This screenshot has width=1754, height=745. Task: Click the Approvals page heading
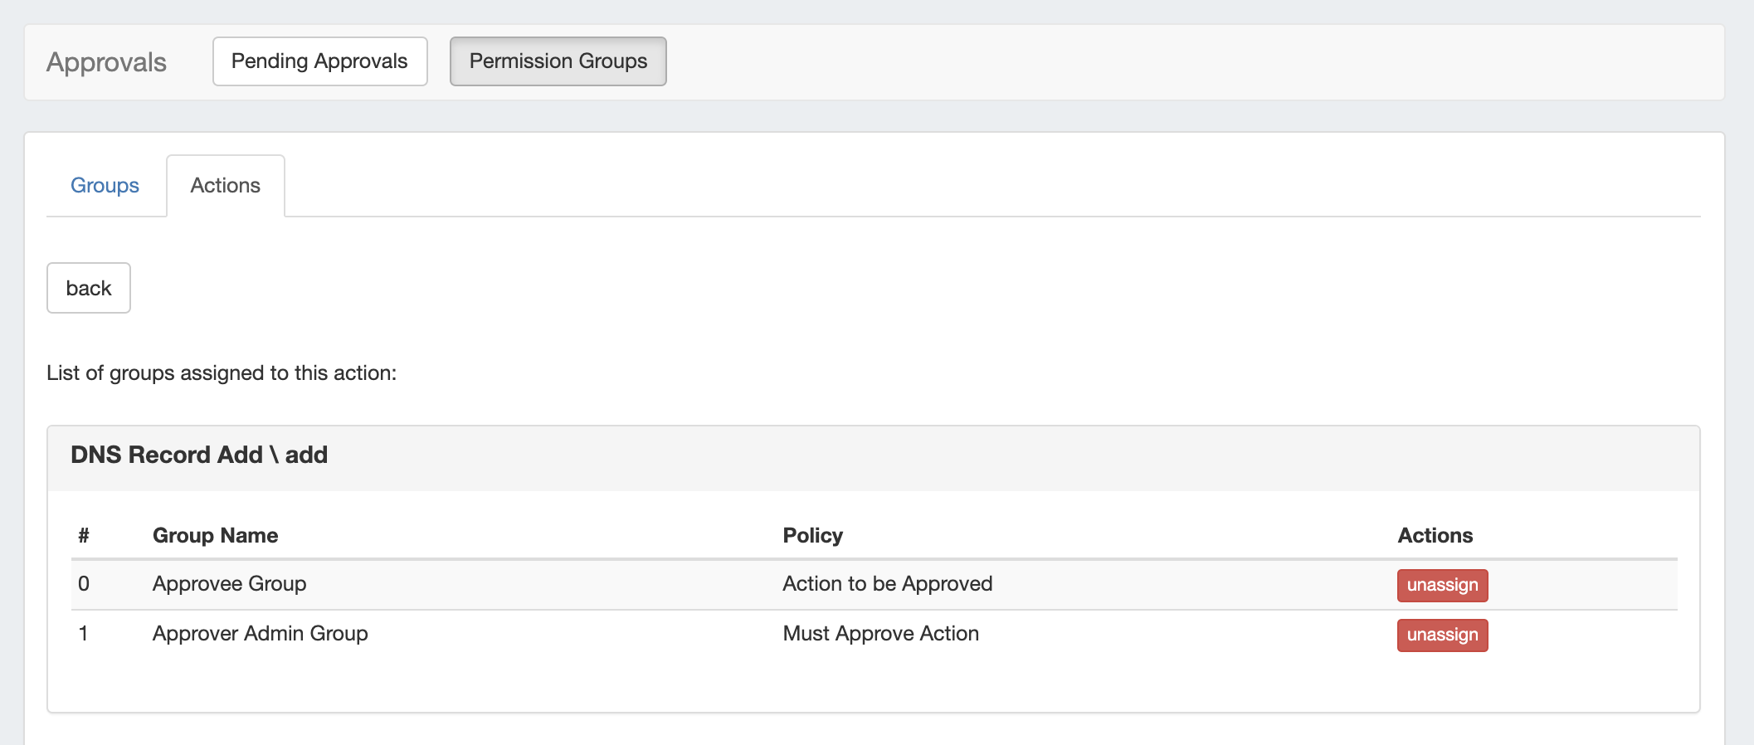(106, 62)
